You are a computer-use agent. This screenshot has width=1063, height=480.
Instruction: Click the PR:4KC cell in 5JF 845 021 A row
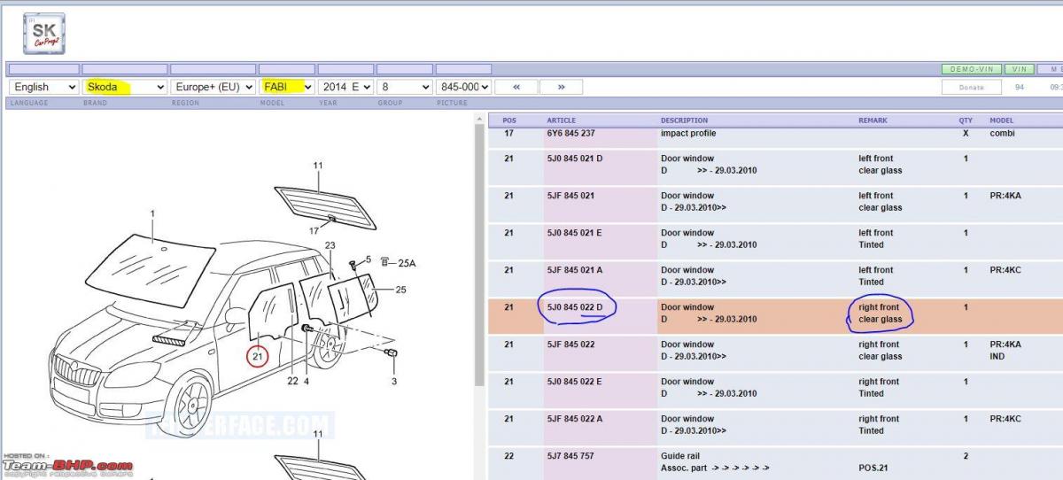(x=1005, y=270)
